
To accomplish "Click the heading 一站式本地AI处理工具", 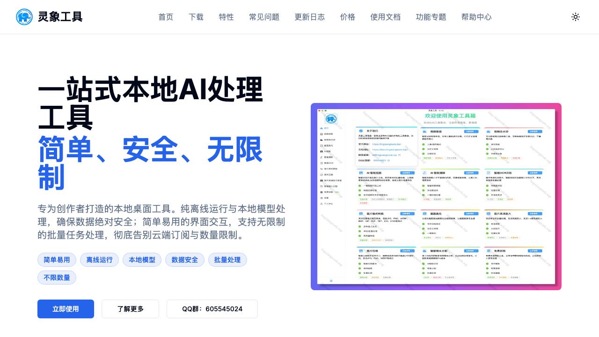I will click(x=150, y=103).
